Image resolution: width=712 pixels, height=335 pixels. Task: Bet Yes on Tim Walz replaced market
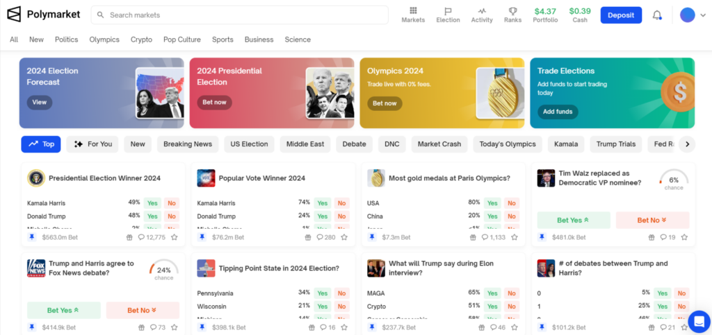coord(574,220)
